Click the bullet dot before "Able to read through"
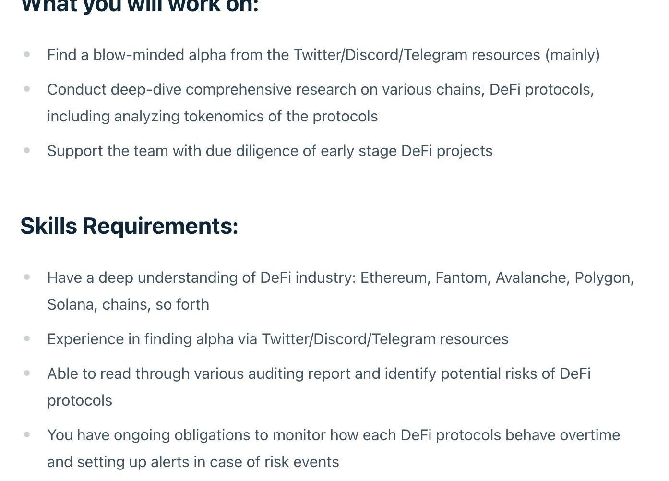This screenshot has width=669, height=481. [27, 373]
